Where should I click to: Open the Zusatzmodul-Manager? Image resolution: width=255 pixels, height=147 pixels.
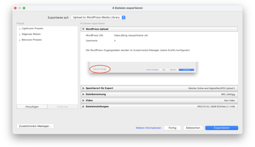pos(35,126)
